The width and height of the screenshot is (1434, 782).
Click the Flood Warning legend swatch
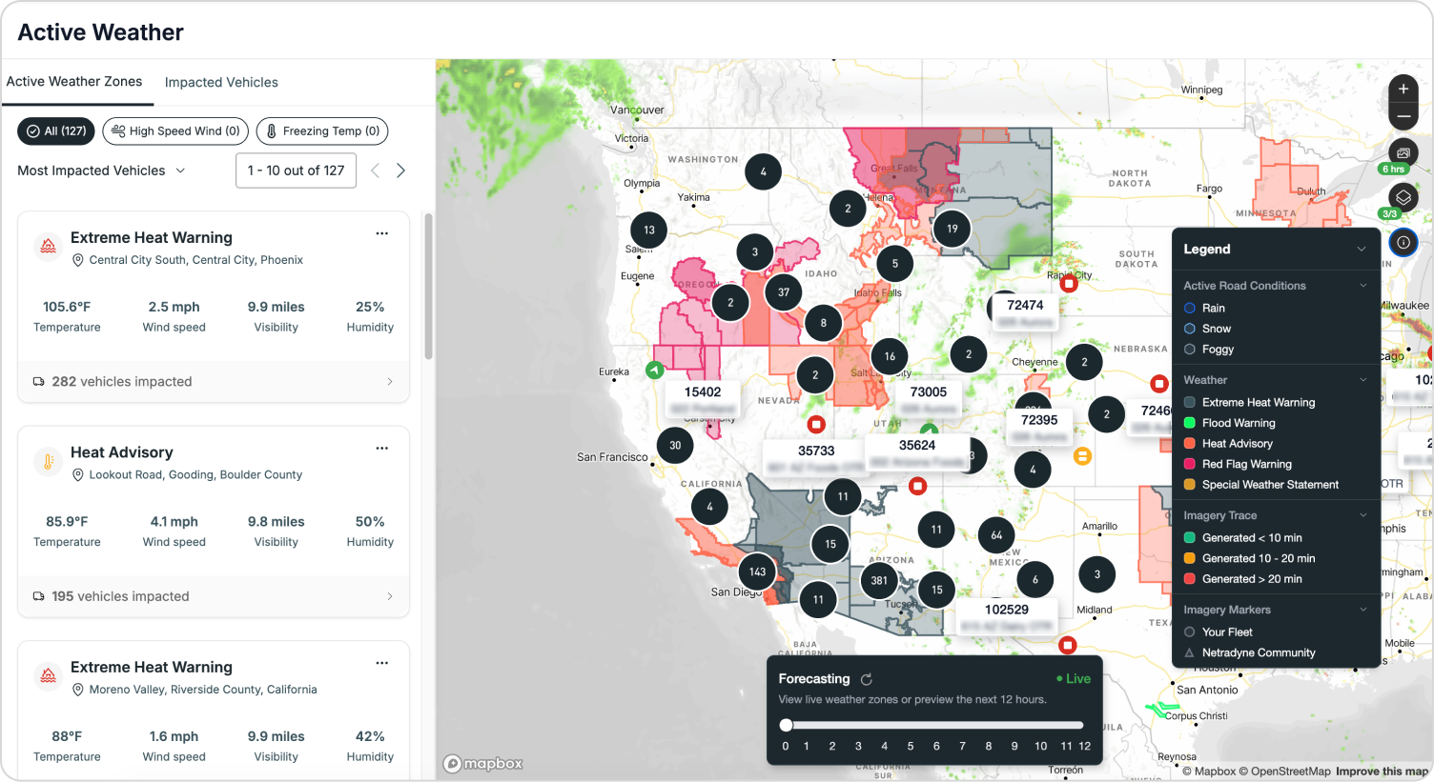pos(1190,423)
